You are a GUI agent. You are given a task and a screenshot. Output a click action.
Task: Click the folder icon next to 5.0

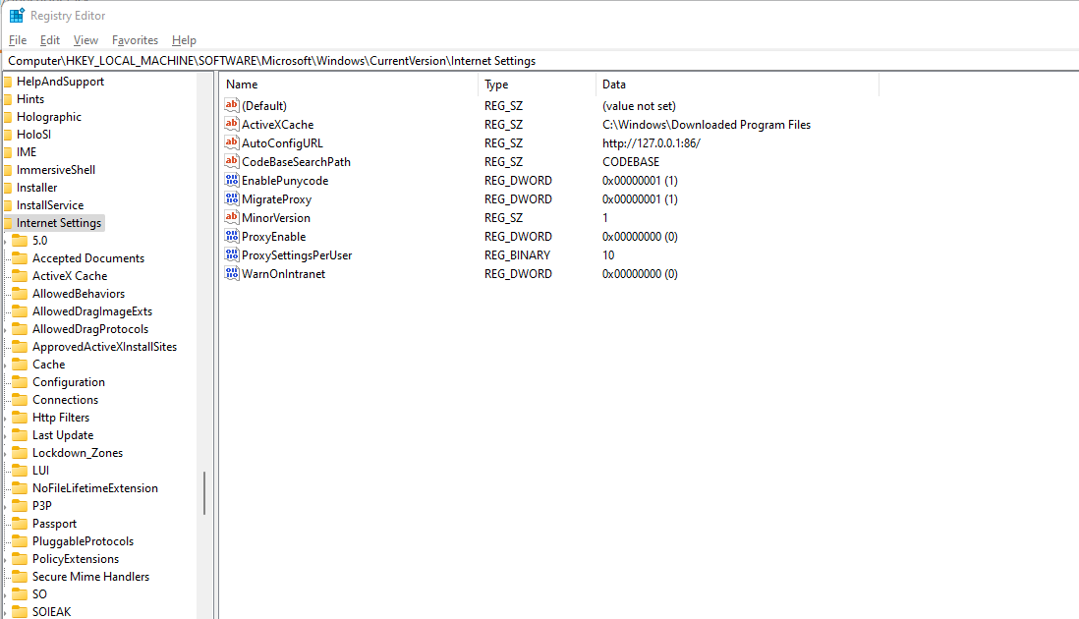tap(20, 240)
